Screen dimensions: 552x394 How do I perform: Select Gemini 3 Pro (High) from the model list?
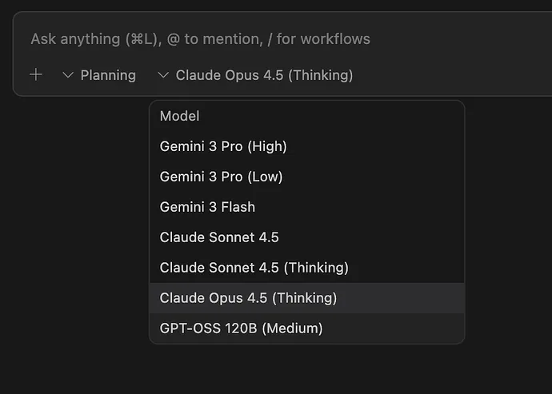[x=223, y=146]
